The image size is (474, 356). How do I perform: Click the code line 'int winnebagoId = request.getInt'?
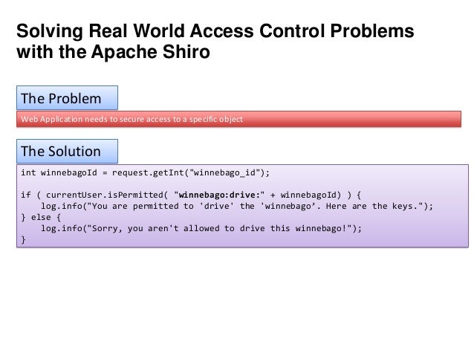click(x=145, y=172)
